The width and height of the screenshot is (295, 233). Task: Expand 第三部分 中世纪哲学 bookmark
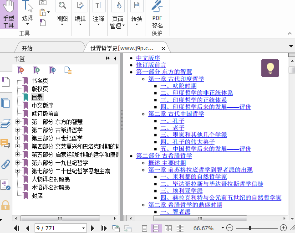click(x=17, y=138)
